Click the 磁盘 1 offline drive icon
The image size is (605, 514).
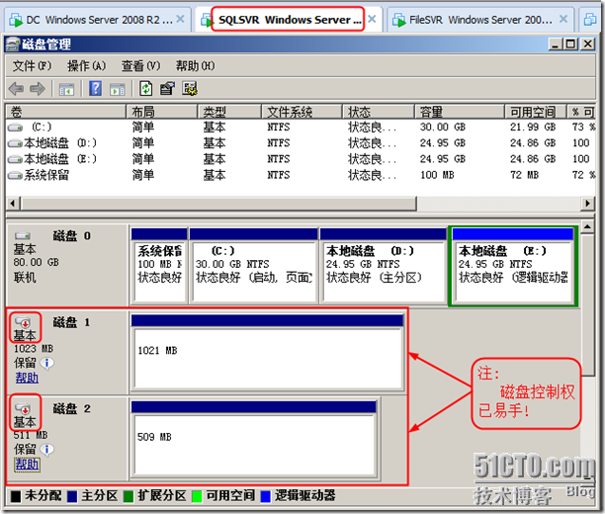[x=23, y=322]
